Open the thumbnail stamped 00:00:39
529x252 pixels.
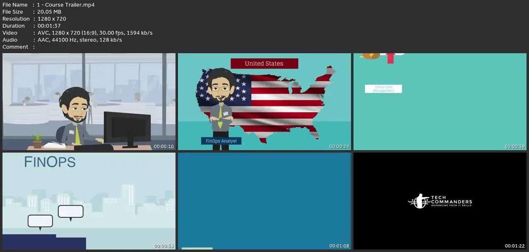click(x=440, y=102)
